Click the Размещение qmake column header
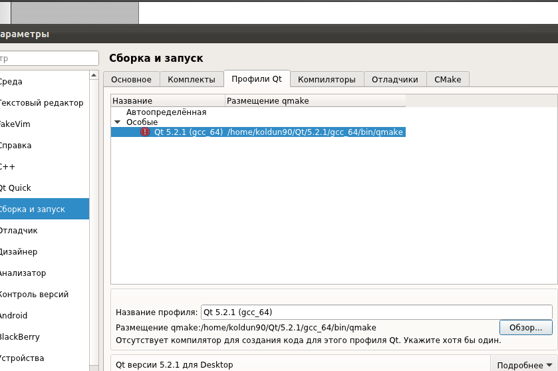 pyautogui.click(x=315, y=100)
